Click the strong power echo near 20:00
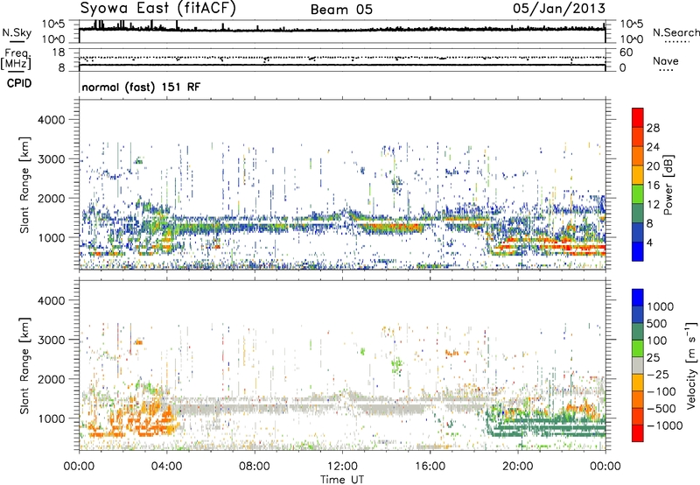700x485 pixels. 547,246
